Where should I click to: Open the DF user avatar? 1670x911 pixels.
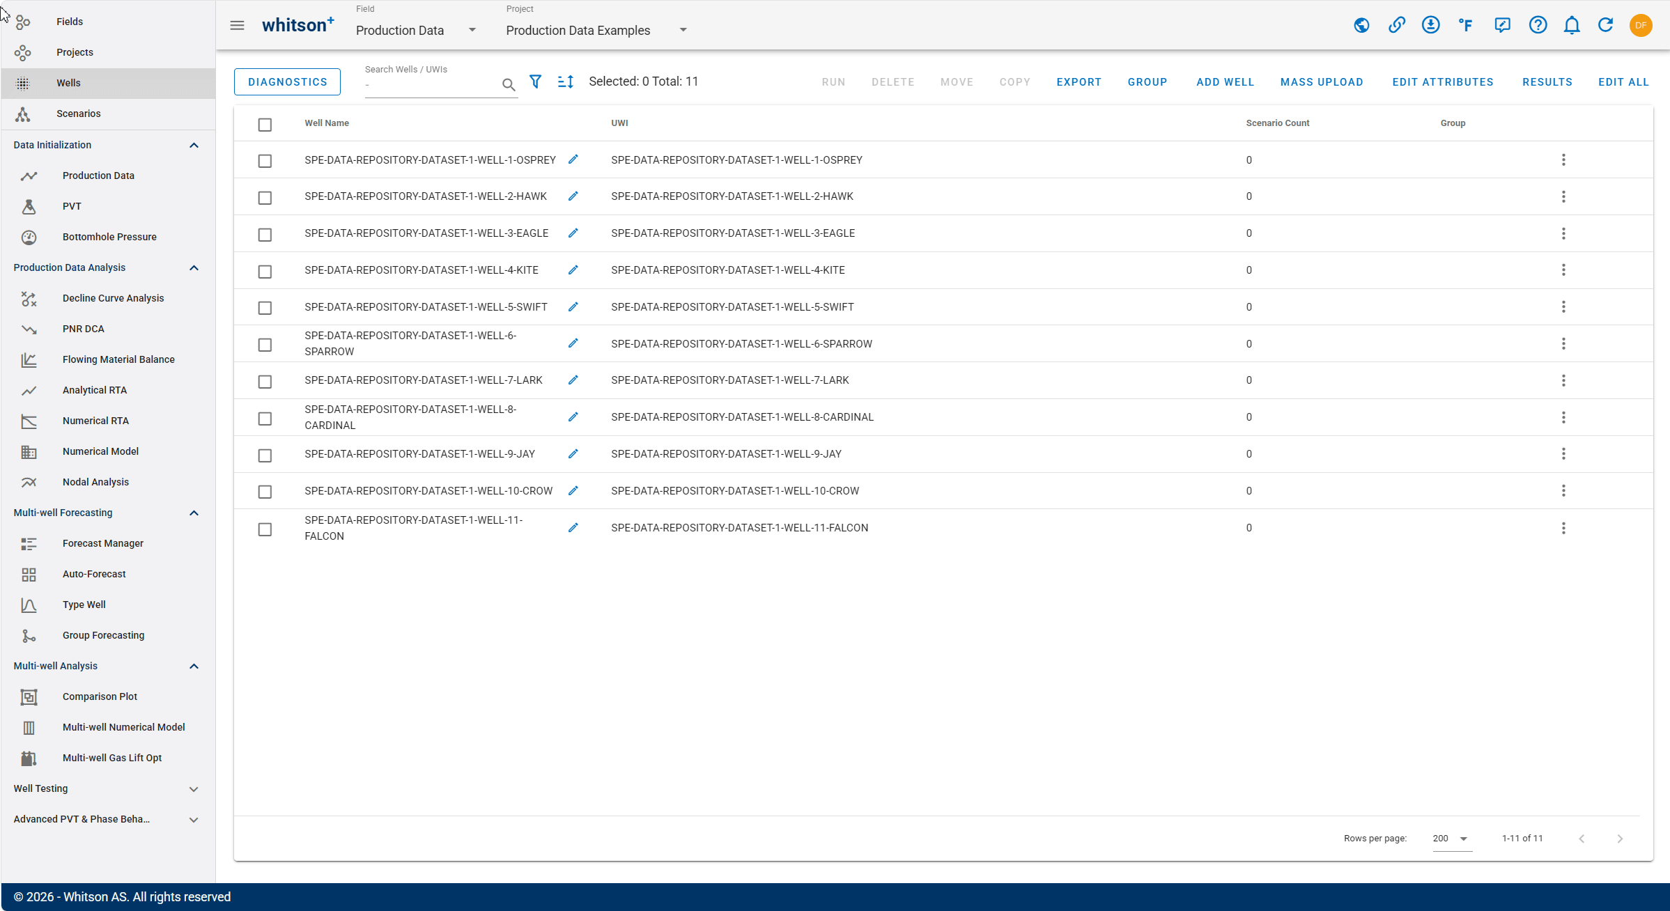[1641, 26]
